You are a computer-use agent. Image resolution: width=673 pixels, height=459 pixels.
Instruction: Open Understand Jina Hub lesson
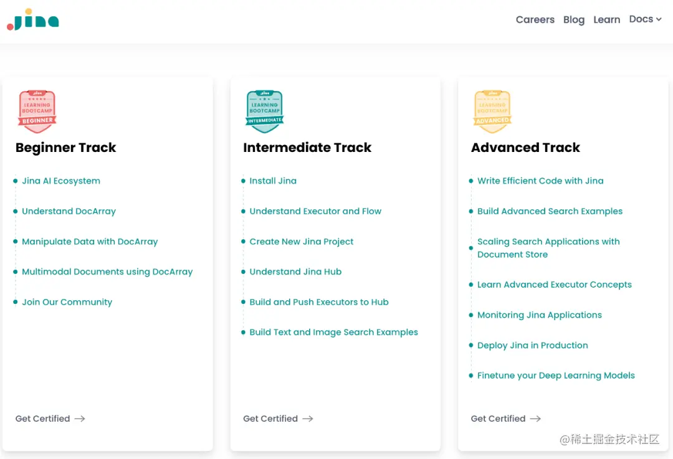tap(295, 272)
